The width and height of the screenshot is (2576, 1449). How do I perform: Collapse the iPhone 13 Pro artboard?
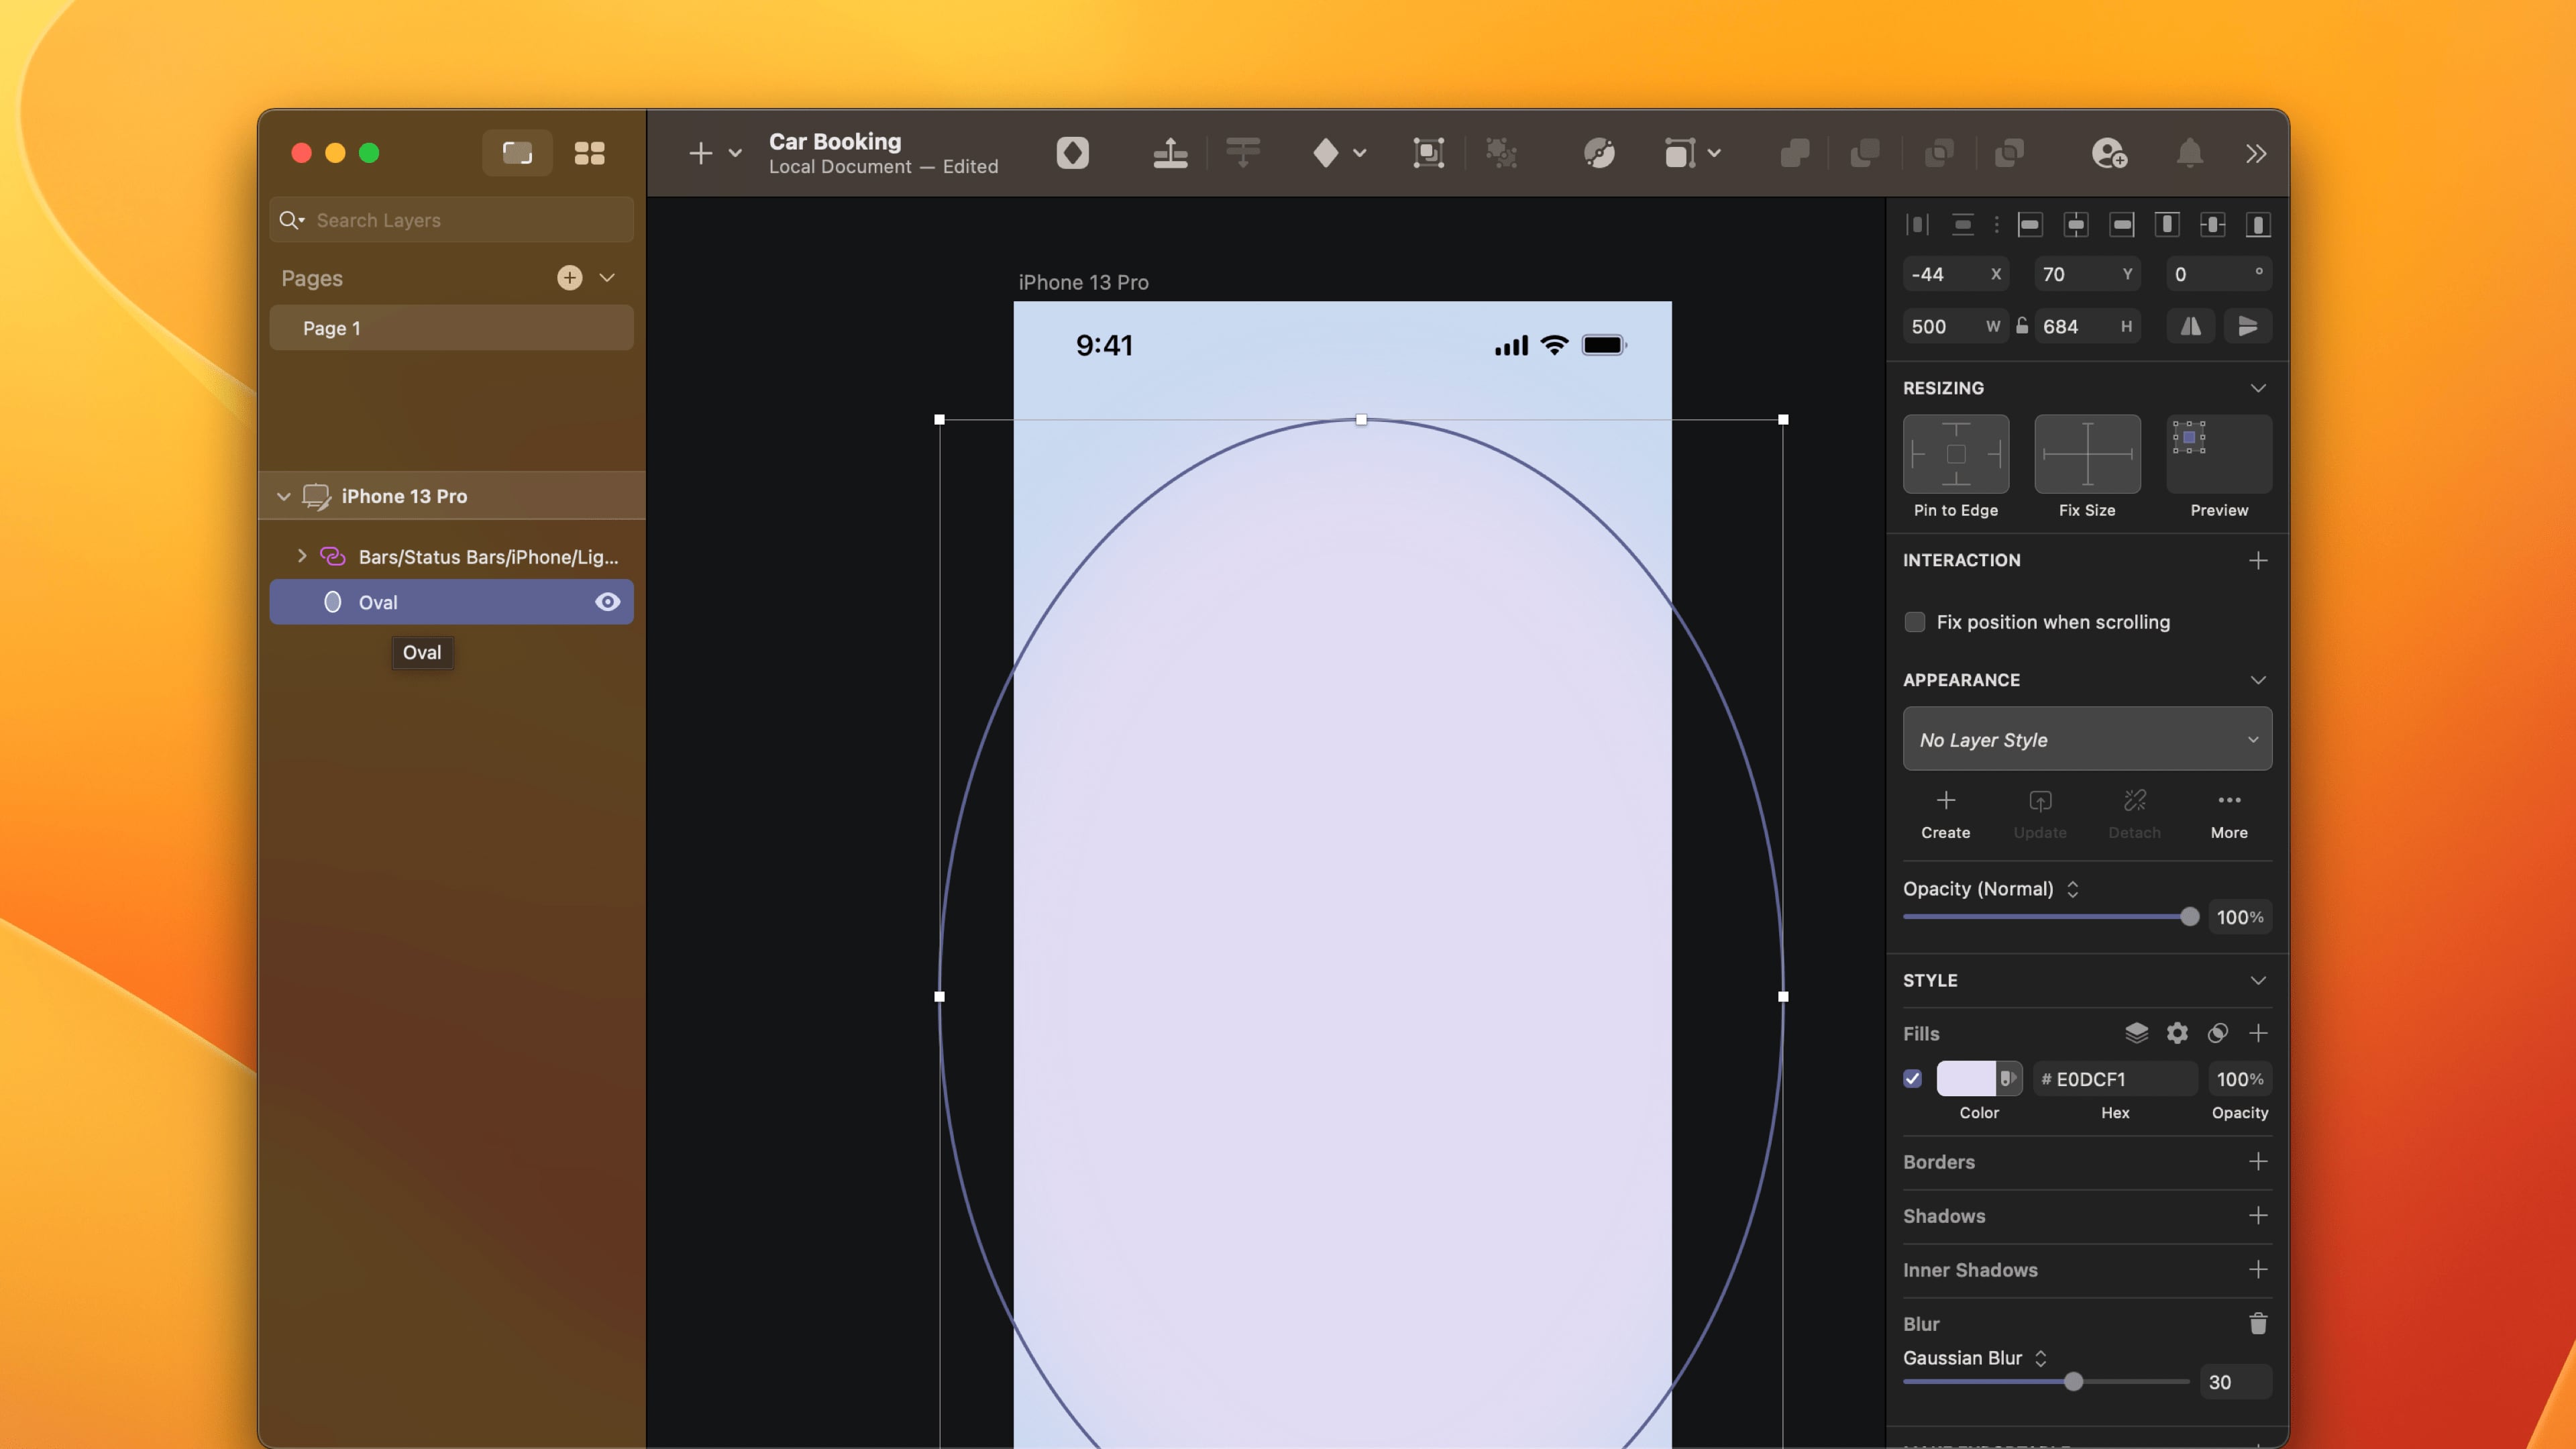[283, 496]
